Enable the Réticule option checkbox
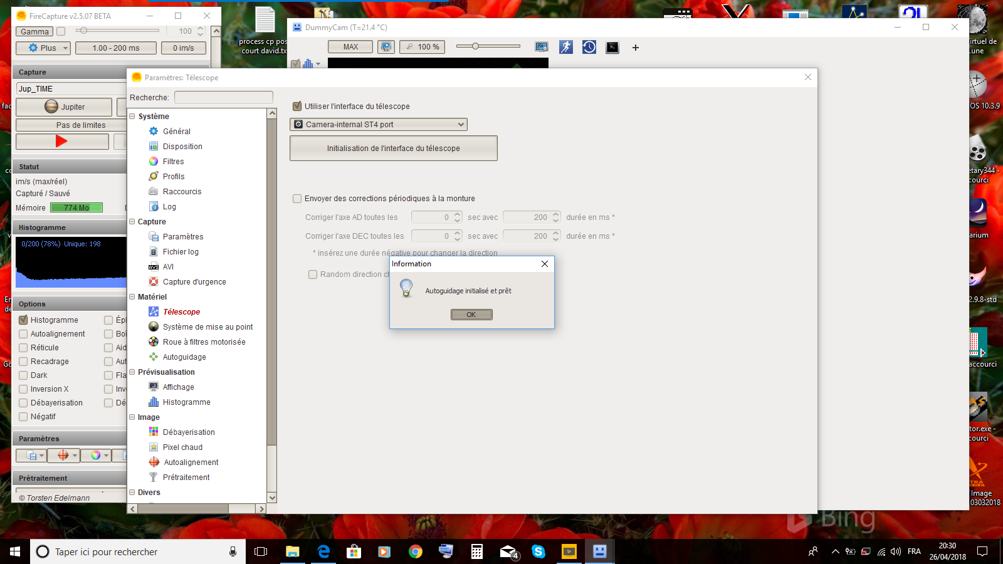Viewport: 1003px width, 564px height. tap(23, 348)
